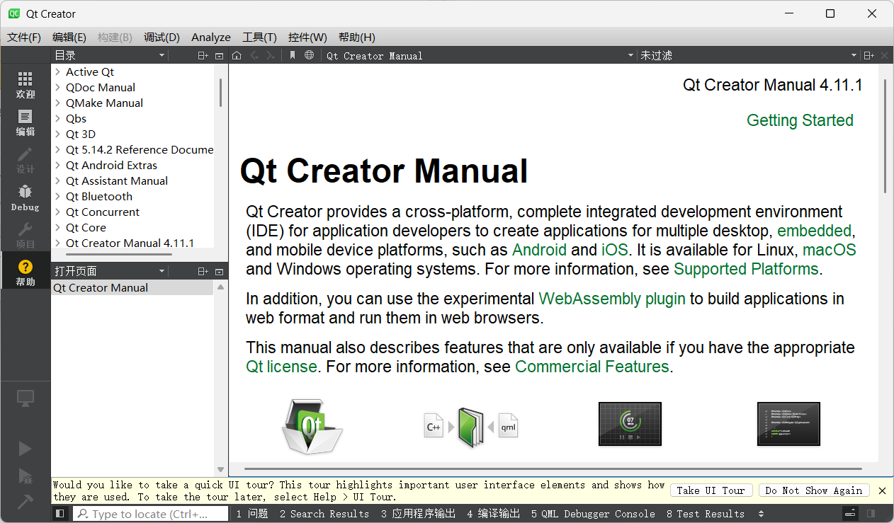Open the Welcome (欢迎) mode
This screenshot has width=894, height=523.
pos(26,85)
